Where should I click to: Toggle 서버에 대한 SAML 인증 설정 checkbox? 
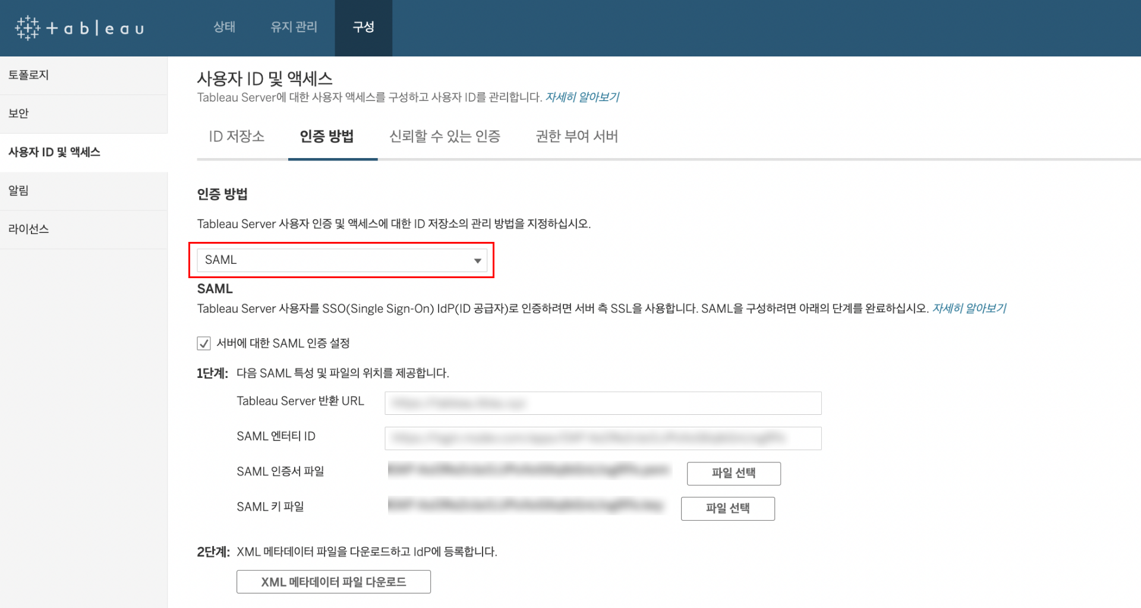tap(203, 344)
